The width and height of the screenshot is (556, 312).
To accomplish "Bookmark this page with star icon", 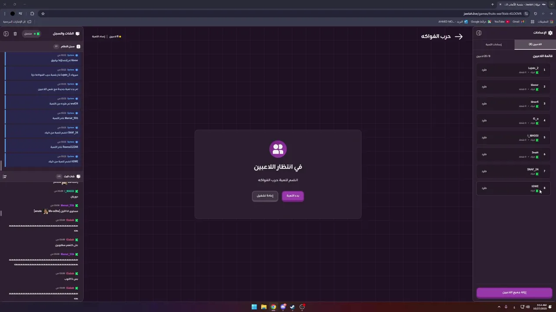I will 43,13.
